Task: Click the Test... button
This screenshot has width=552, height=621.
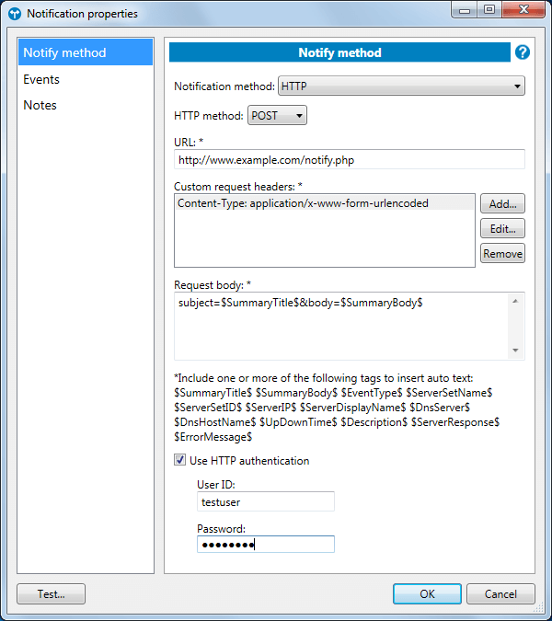Action: tap(52, 594)
